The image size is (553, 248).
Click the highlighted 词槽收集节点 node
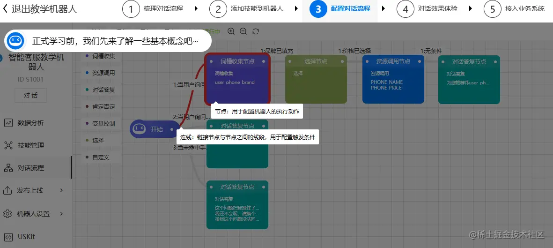click(x=237, y=79)
